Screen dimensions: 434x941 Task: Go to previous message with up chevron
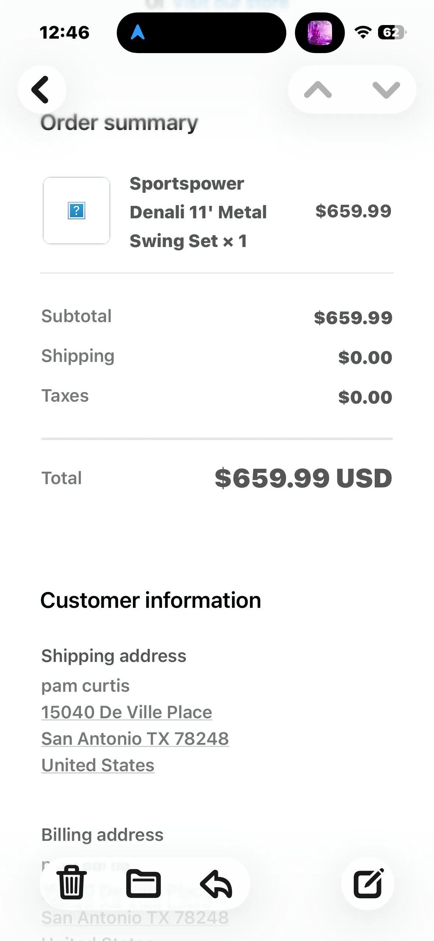pyautogui.click(x=318, y=89)
